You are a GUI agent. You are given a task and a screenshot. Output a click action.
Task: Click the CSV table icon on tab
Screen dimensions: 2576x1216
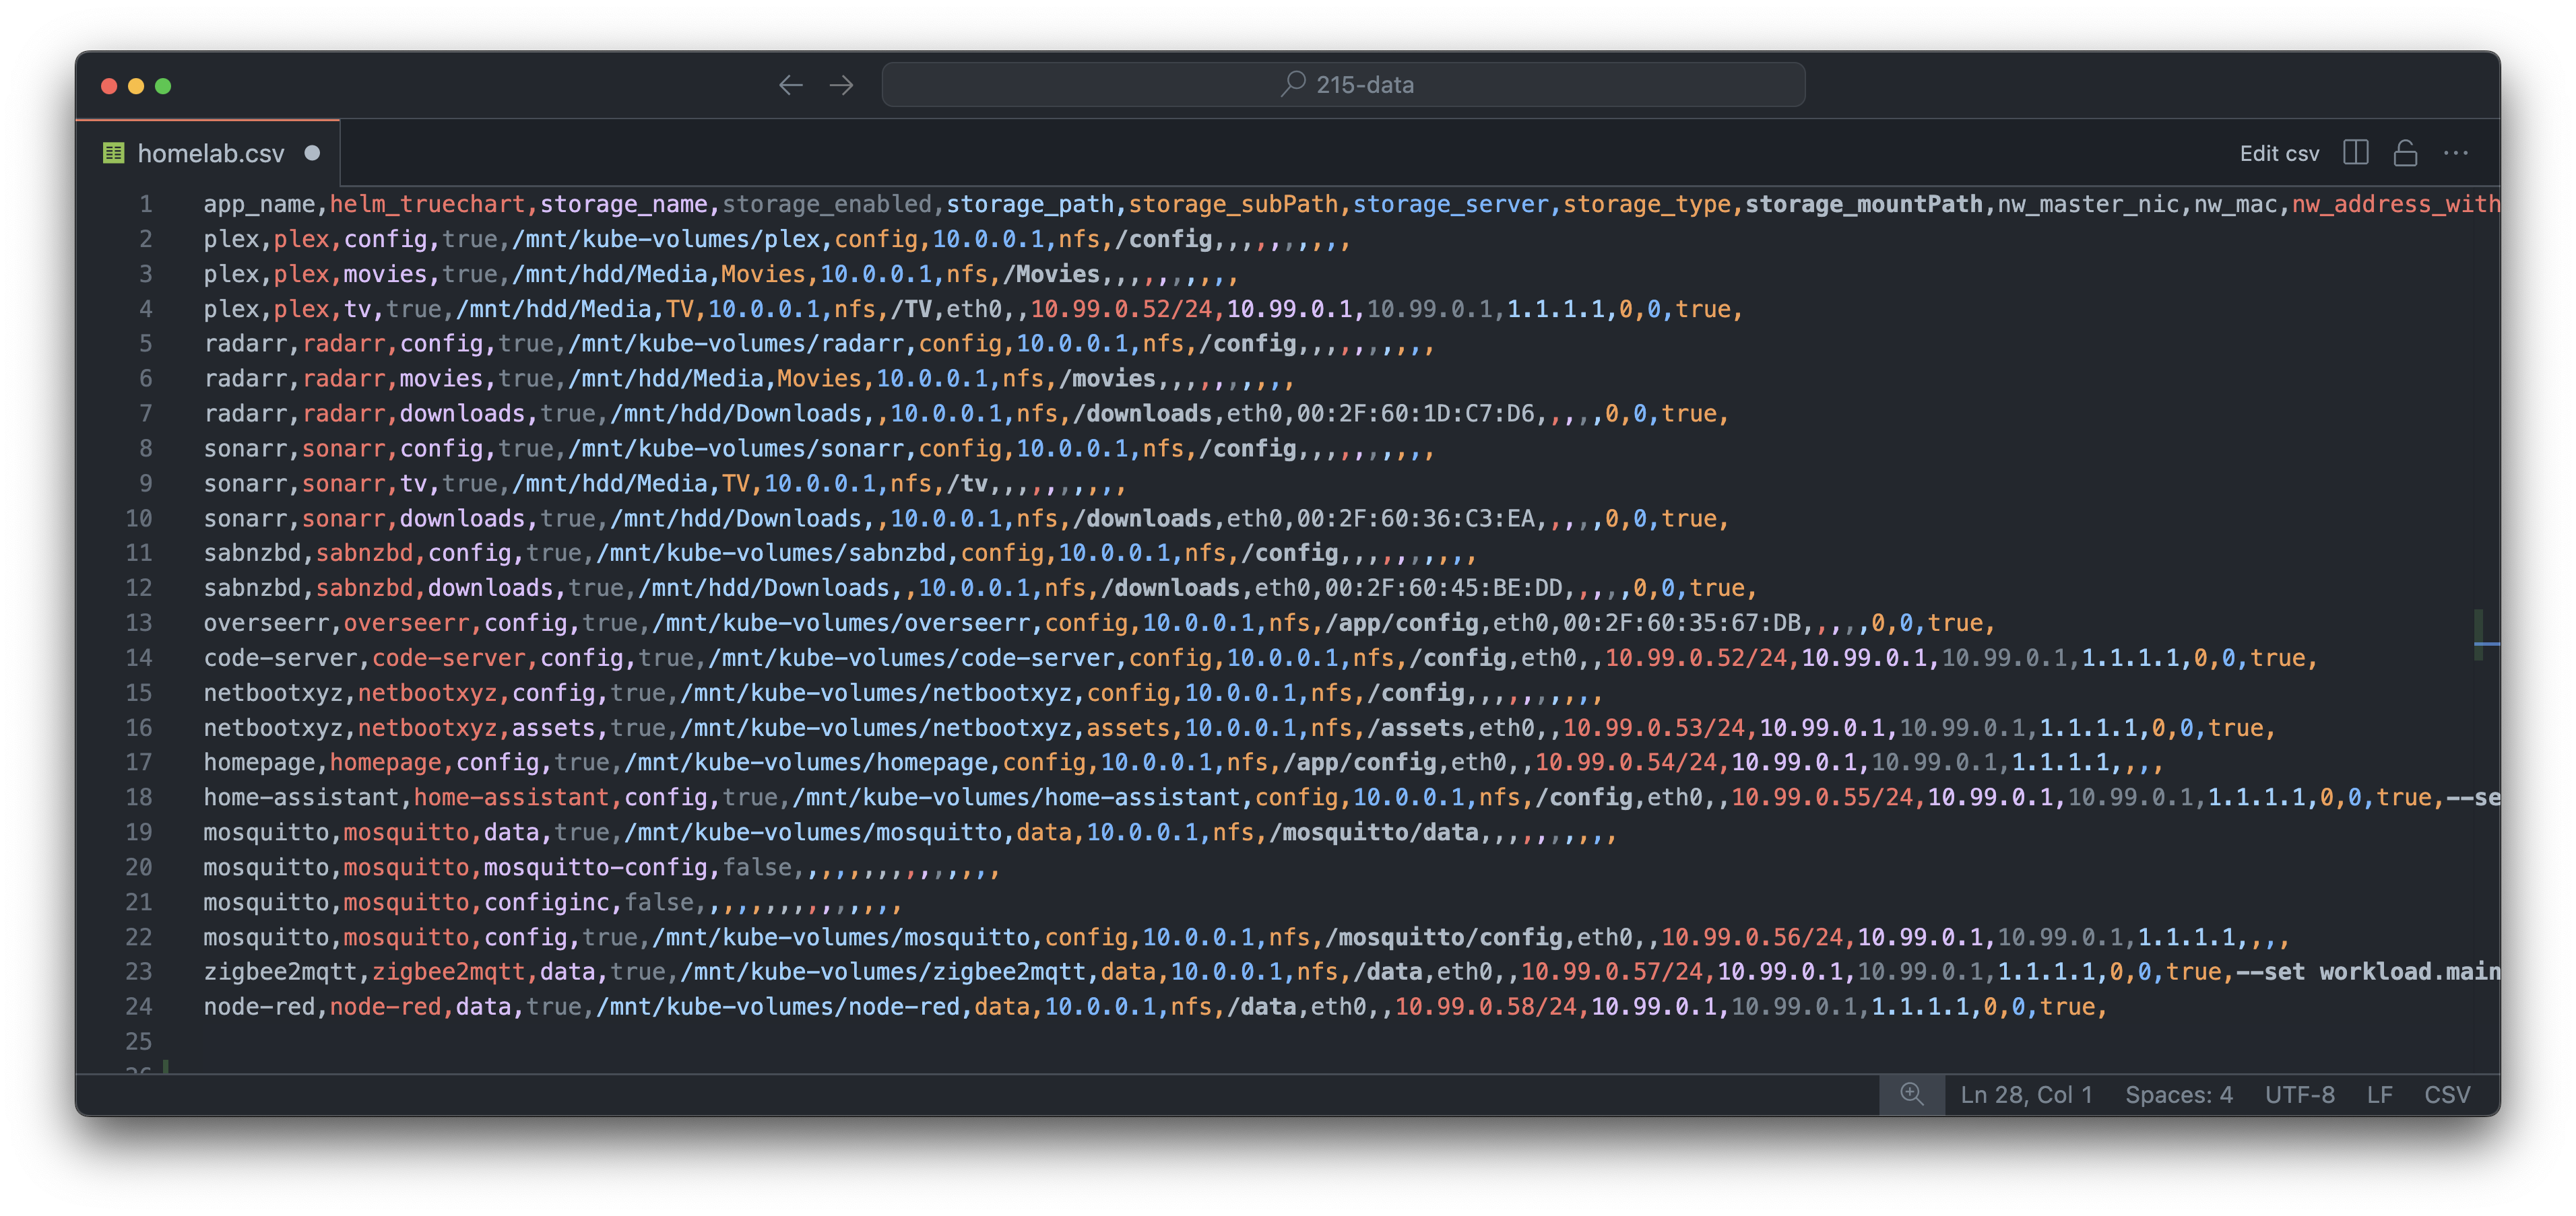pyautogui.click(x=114, y=153)
